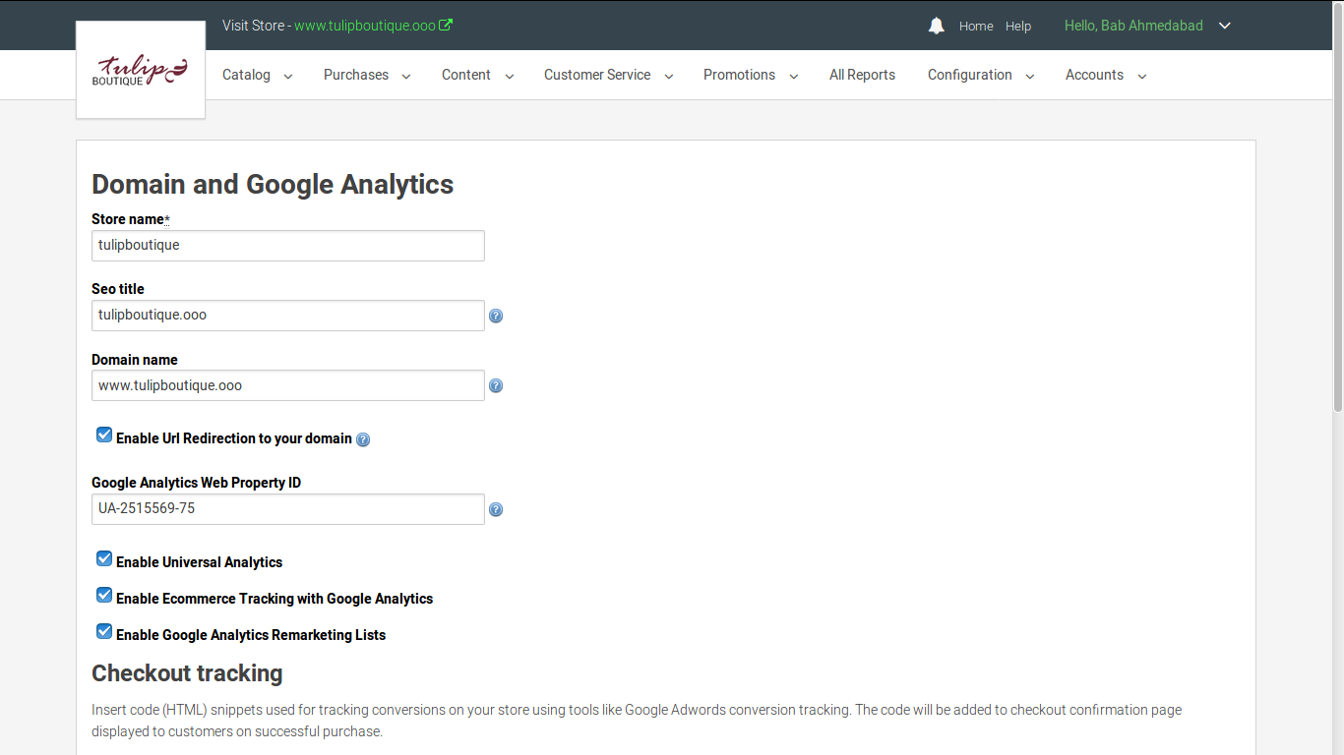This screenshot has height=755, width=1344.
Task: Click the external link icon beside store URL
Action: (x=446, y=26)
